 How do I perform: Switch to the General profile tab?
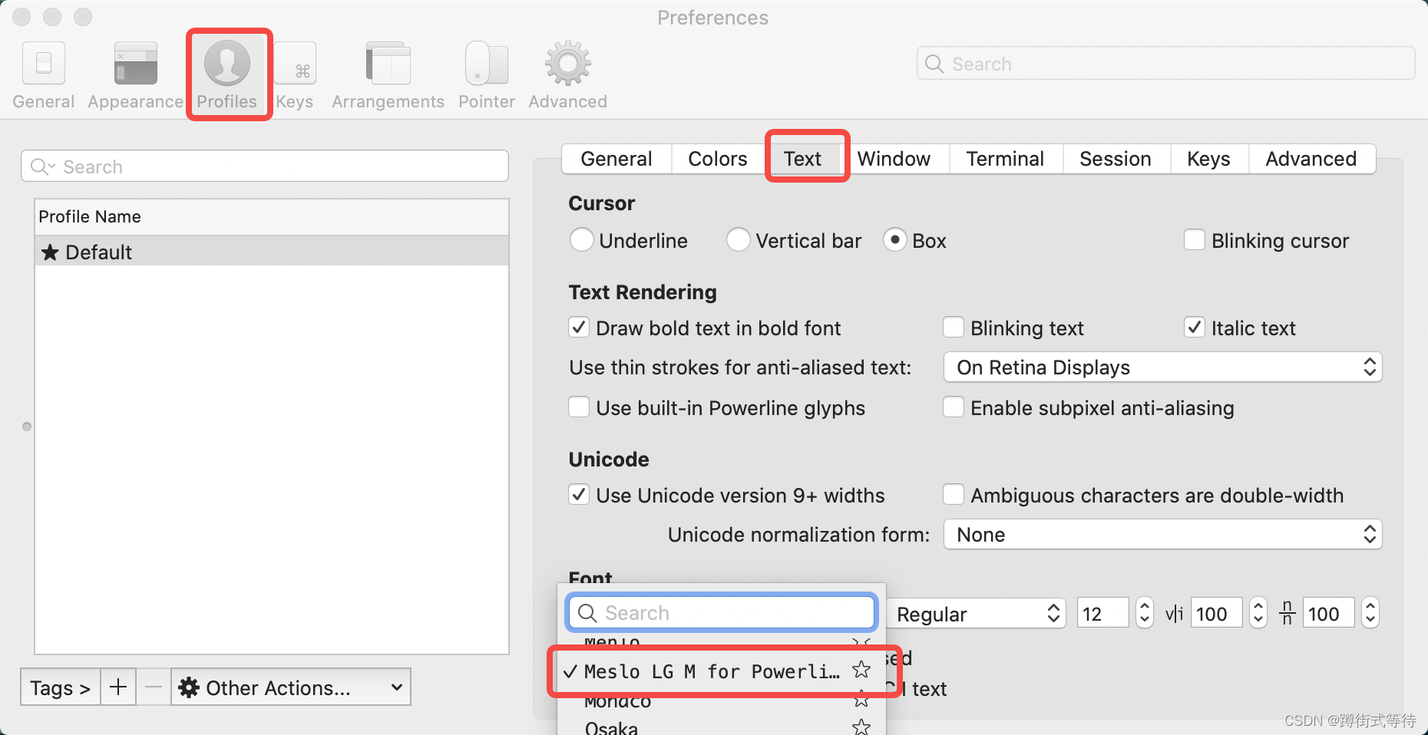tap(616, 159)
